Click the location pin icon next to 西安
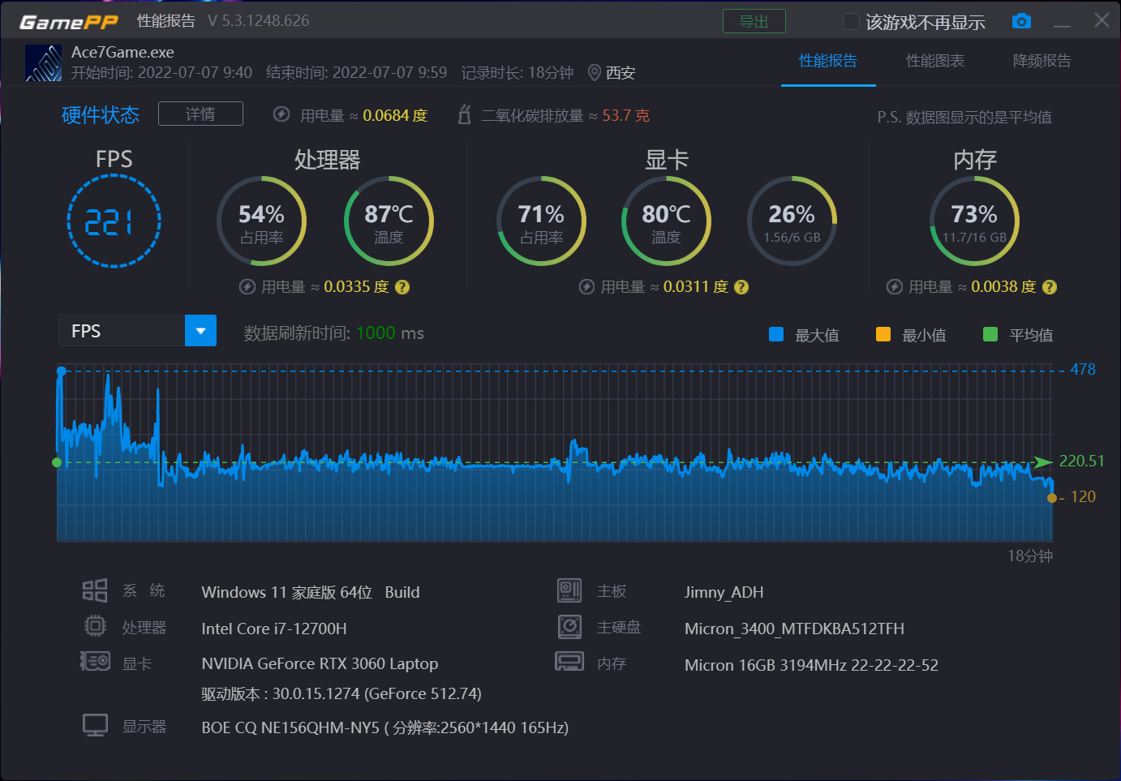The width and height of the screenshot is (1121, 781). tap(595, 73)
